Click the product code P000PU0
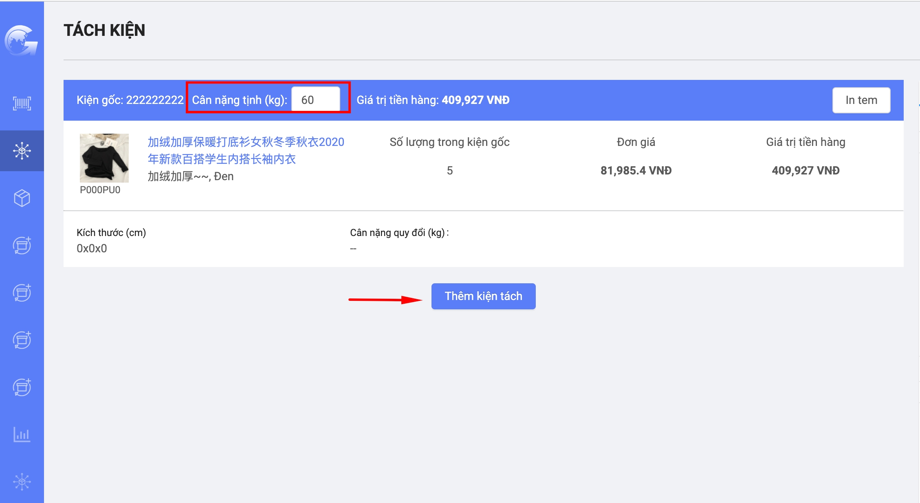 [100, 190]
